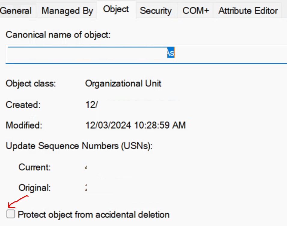The width and height of the screenshot is (287, 226).
Task: Select the Object tab
Action: pyautogui.click(x=116, y=10)
